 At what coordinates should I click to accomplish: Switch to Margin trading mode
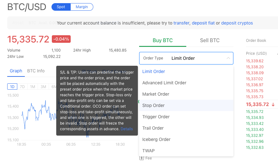pos(82,7)
